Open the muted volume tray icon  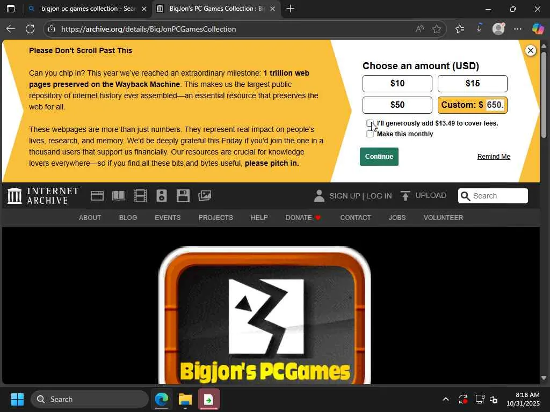click(x=494, y=399)
